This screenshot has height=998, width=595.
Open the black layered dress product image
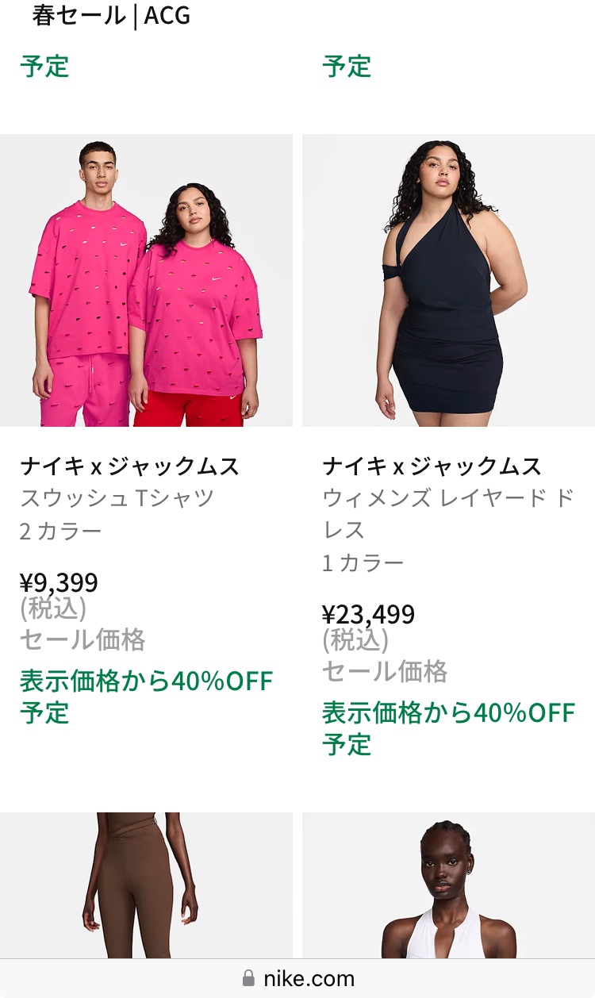448,280
